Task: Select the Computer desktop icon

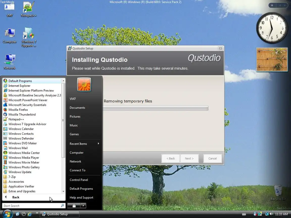Action: click(x=10, y=36)
